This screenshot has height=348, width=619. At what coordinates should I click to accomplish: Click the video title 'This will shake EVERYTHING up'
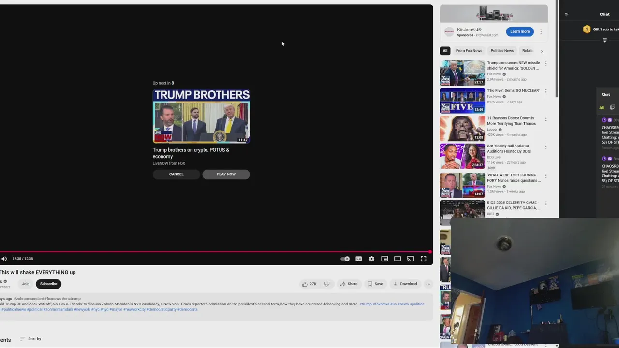[x=38, y=272]
